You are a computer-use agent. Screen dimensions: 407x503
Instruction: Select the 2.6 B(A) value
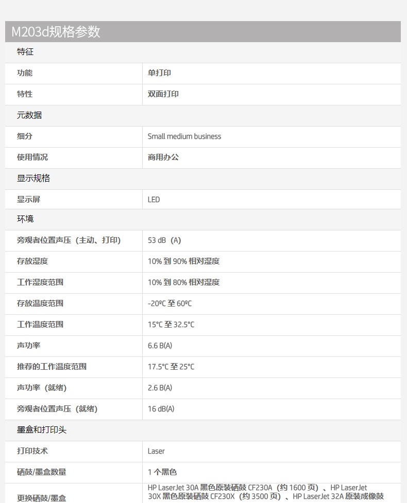coord(160,388)
